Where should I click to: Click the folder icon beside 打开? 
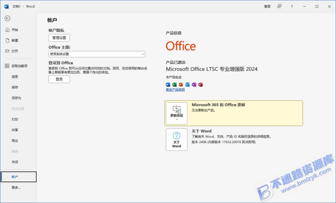coord(7,51)
